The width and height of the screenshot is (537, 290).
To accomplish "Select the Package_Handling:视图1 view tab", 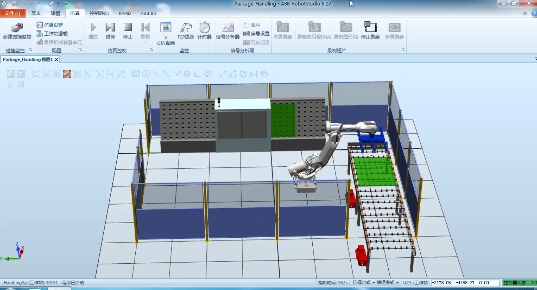I will coord(28,59).
